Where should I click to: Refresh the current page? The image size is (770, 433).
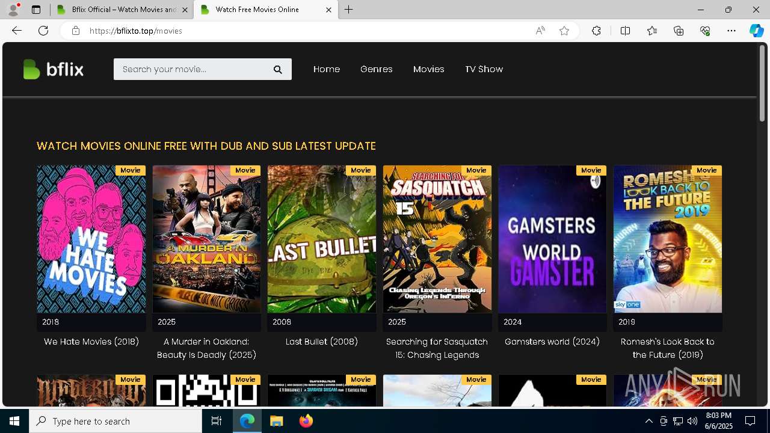pyautogui.click(x=43, y=31)
